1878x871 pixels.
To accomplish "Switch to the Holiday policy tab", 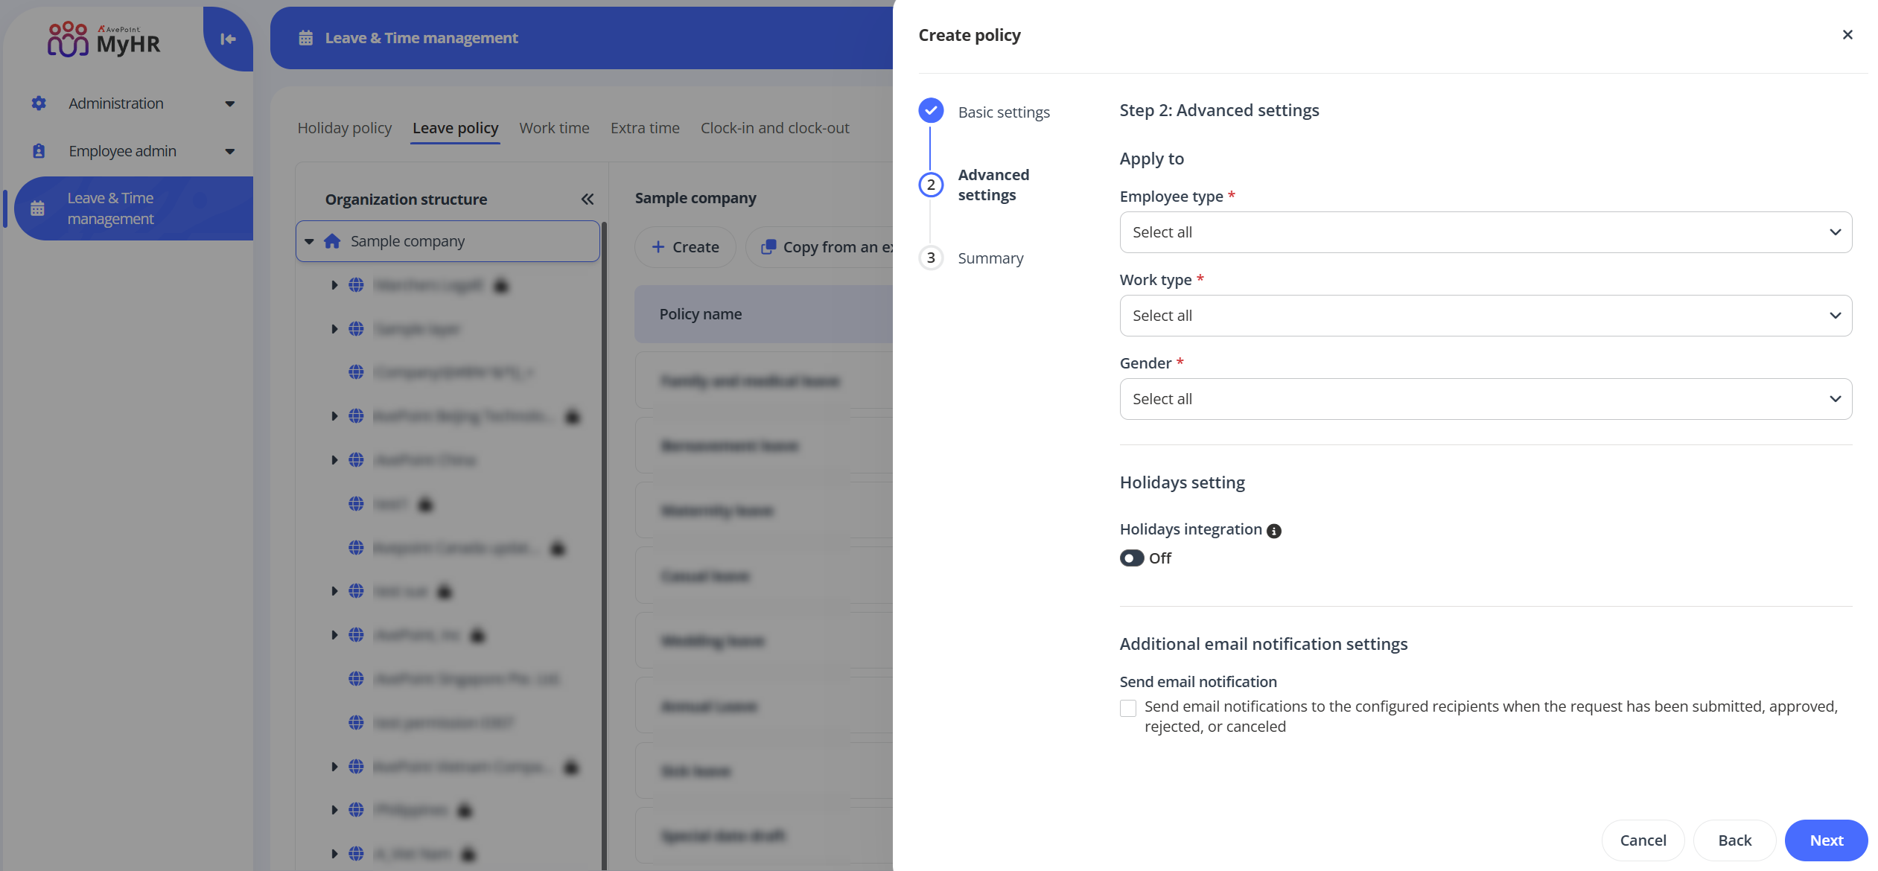I will point(344,127).
